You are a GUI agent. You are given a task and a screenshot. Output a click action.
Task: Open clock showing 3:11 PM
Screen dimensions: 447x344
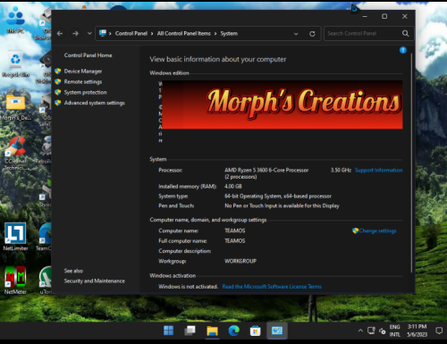tap(417, 331)
